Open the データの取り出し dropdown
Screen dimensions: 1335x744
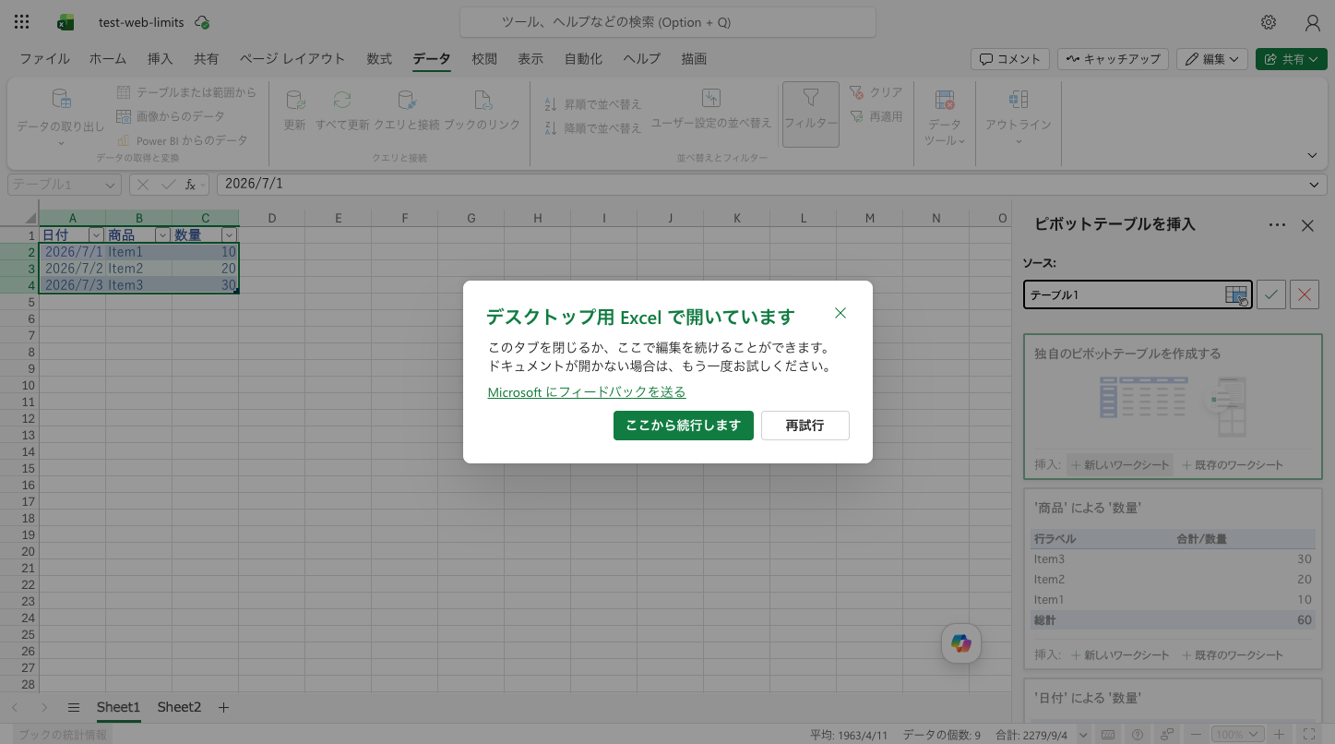point(61,115)
